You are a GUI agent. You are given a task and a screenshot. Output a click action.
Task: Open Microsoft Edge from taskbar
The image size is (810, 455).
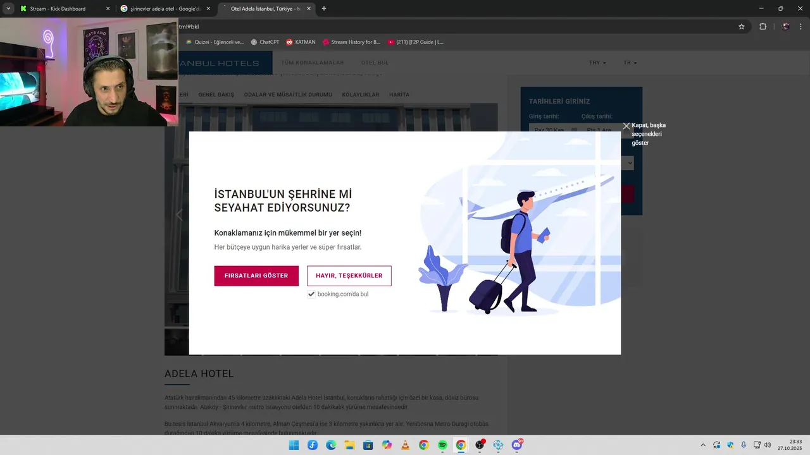(x=331, y=445)
